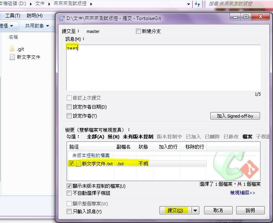273x223 pixels.
Task: Click the .txt extension cell of 新文字文件.txt
Action: 120,163
